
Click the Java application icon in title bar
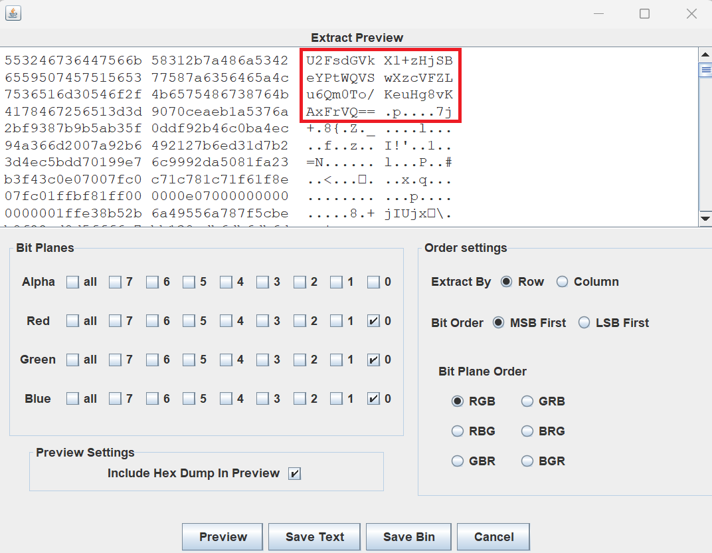coord(13,13)
